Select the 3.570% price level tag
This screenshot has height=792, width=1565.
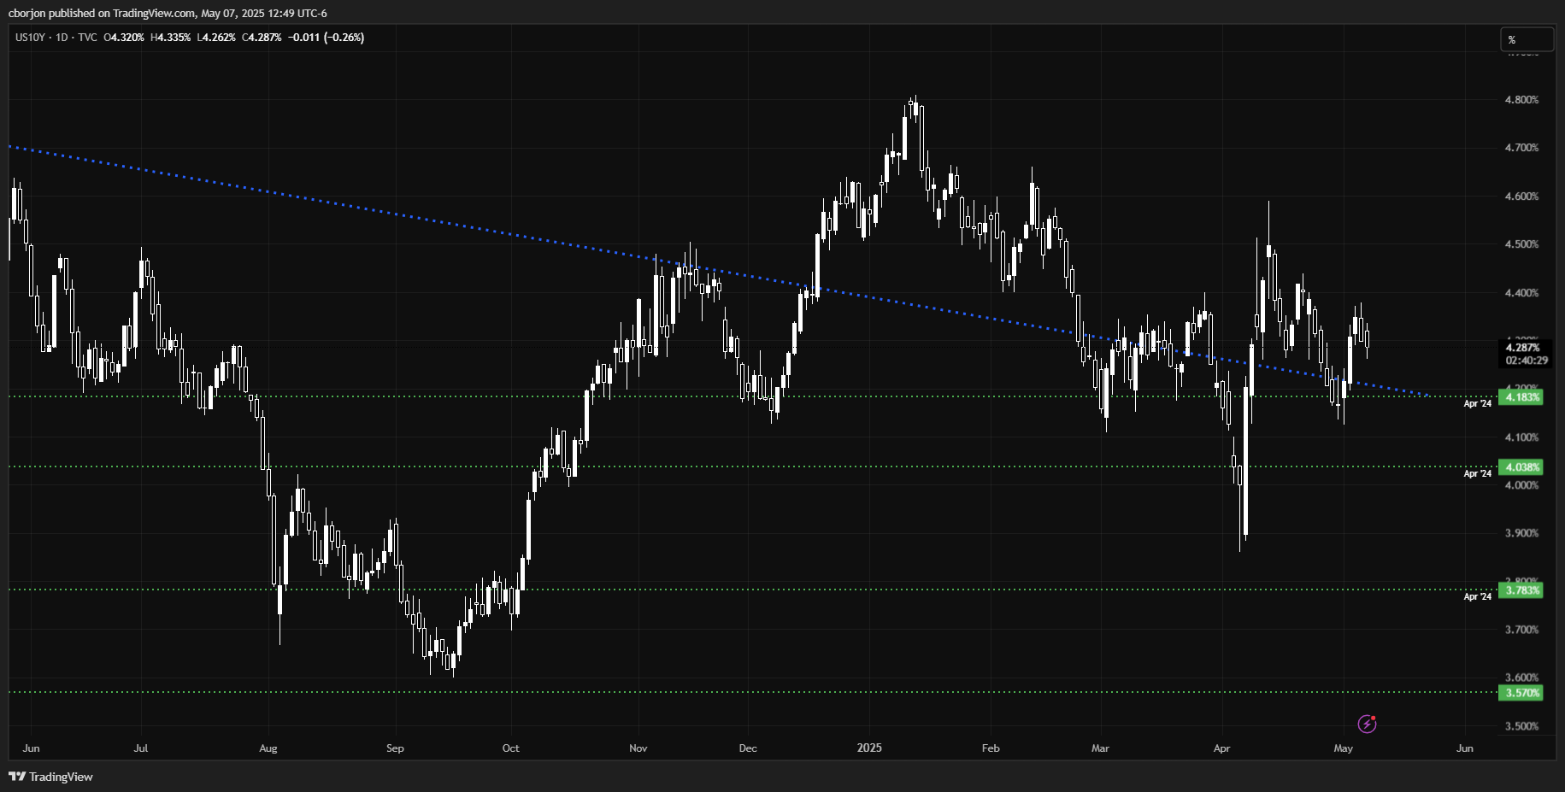pyautogui.click(x=1521, y=693)
